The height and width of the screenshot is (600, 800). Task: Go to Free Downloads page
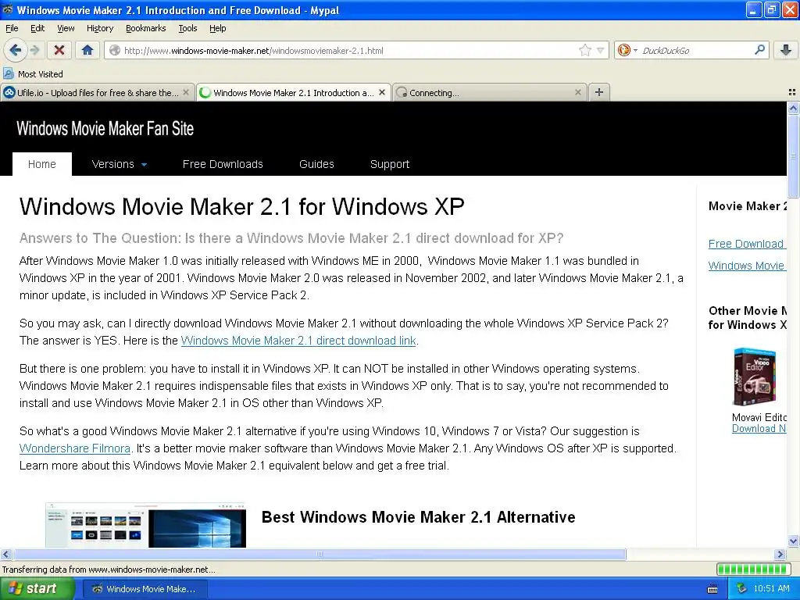[223, 164]
